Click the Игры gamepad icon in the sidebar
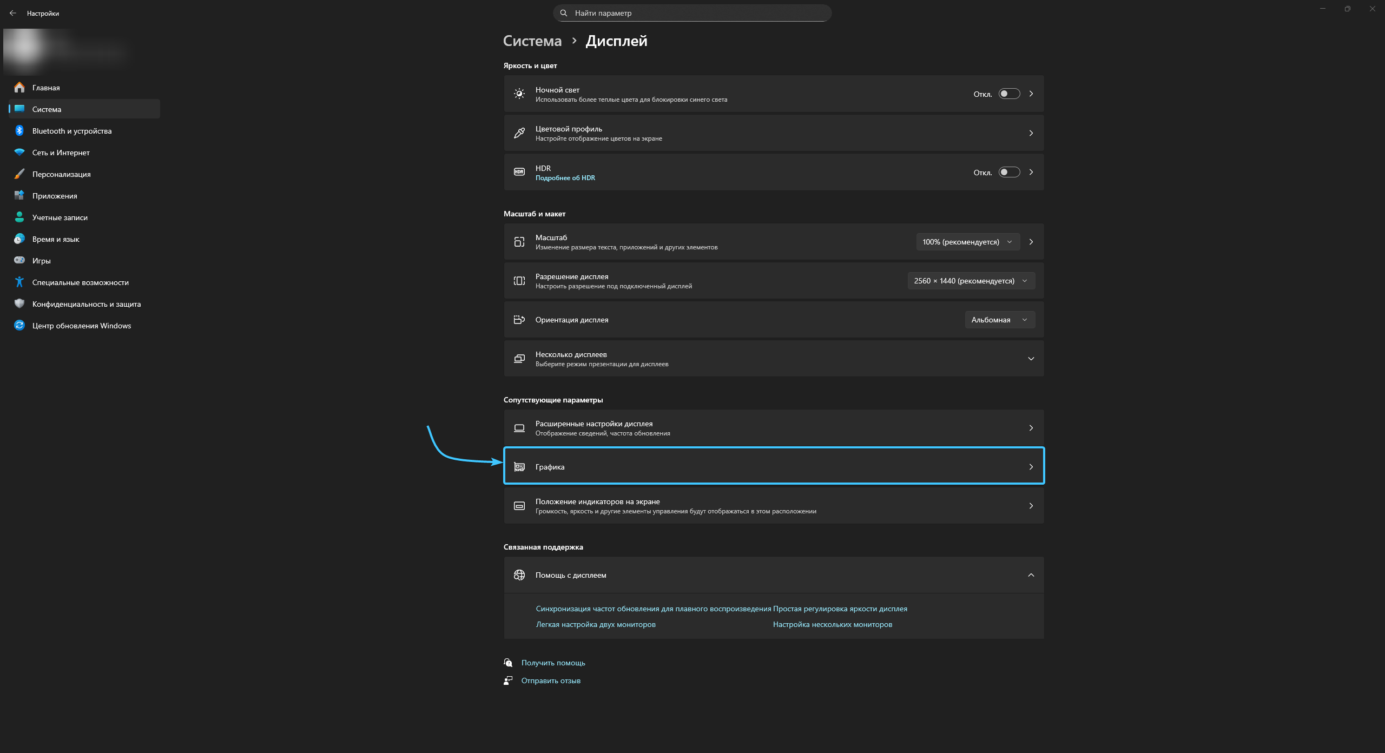This screenshot has width=1385, height=753. pyautogui.click(x=19, y=260)
